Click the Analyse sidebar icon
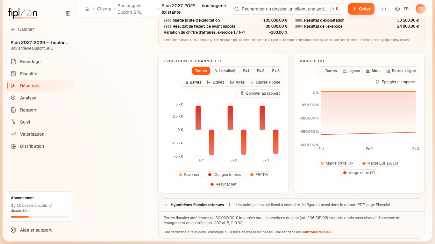 point(13,98)
